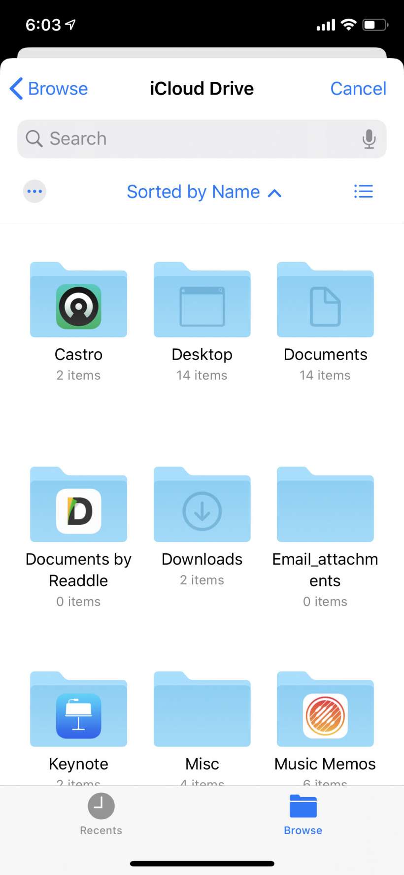Tap the battery status icon
Screen dimensions: 404x875
375,24
